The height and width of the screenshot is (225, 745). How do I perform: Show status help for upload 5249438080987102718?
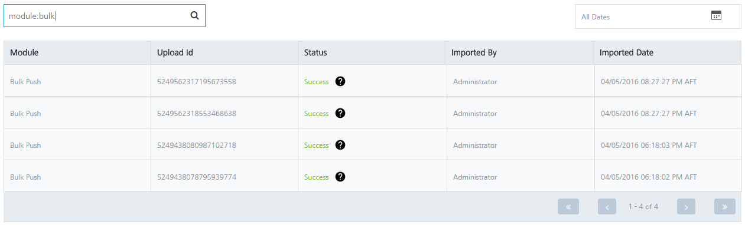[x=340, y=145]
